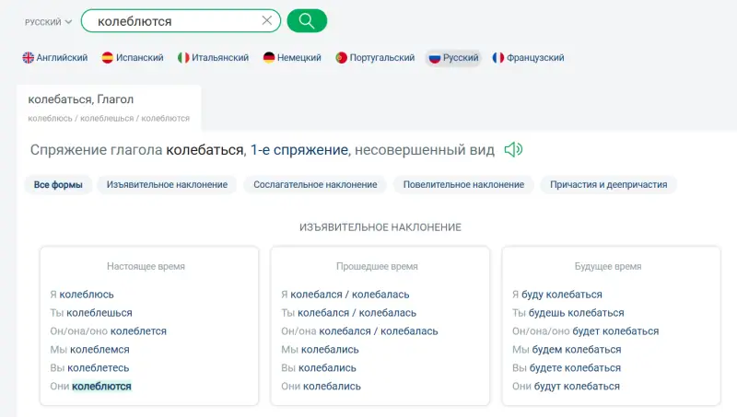Click the Portuguese flag icon
The width and height of the screenshot is (737, 417).
[x=342, y=58]
